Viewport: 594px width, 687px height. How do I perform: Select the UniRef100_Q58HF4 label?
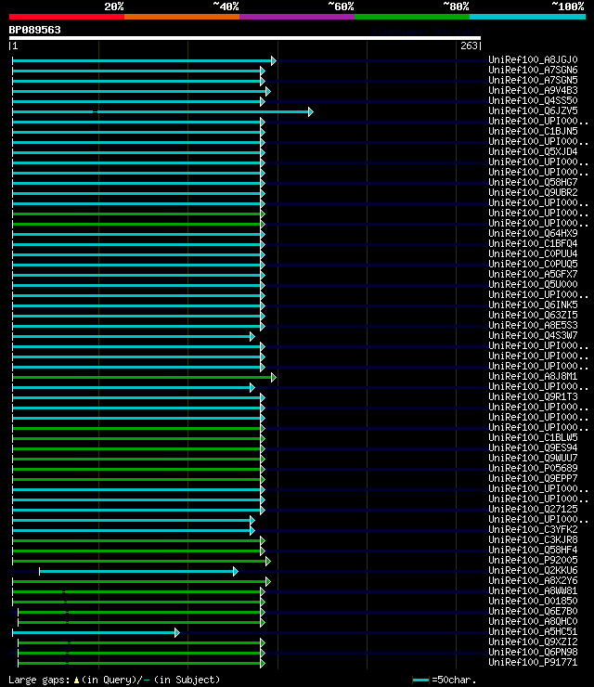tap(533, 550)
